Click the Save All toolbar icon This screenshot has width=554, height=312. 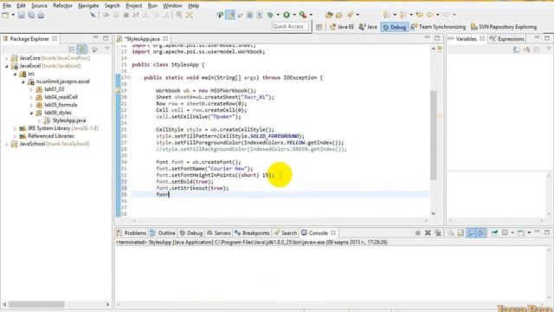(31, 15)
